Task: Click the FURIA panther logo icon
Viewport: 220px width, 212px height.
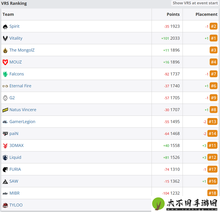Action: [5, 169]
